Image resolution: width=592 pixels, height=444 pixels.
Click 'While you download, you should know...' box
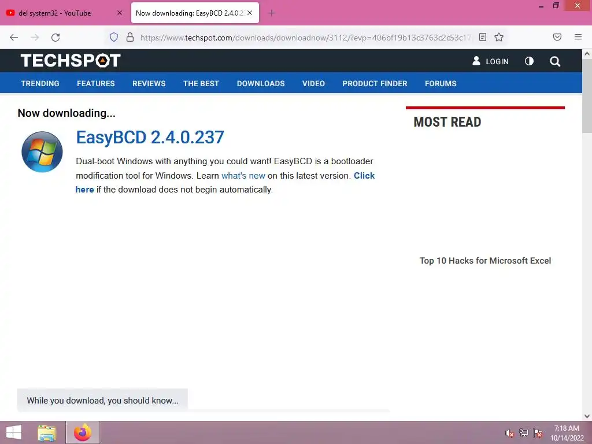(x=102, y=400)
